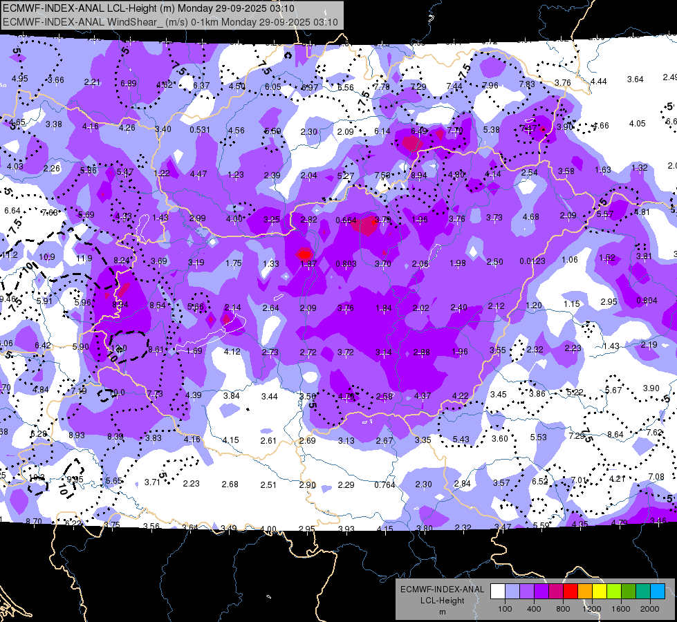The image size is (677, 622).
Task: Click the wind shear value 0.664
Action: (x=346, y=220)
